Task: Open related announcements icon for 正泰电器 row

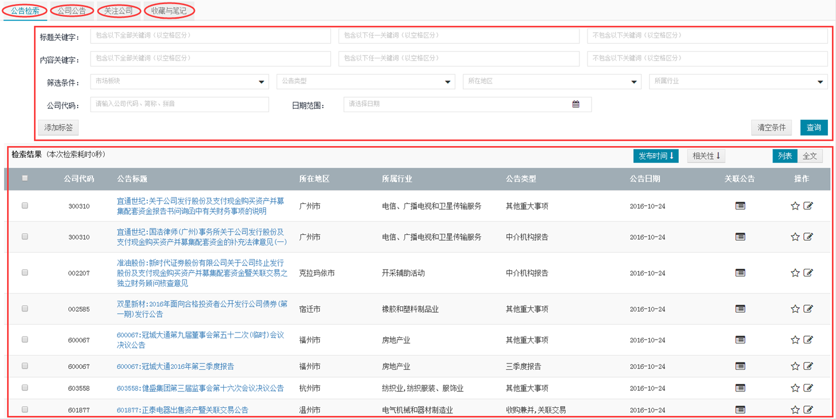Action: 740,410
